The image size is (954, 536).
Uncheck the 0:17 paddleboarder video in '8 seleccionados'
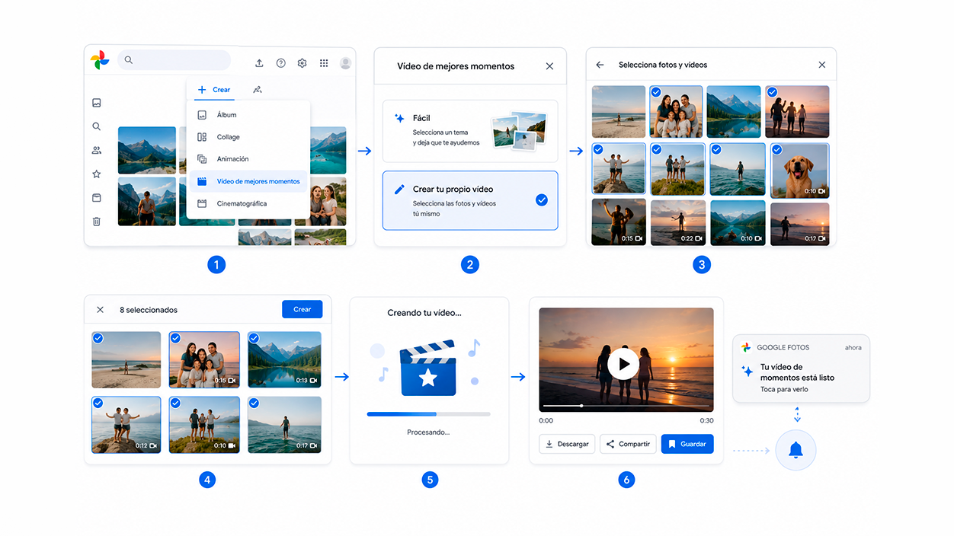[x=254, y=403]
